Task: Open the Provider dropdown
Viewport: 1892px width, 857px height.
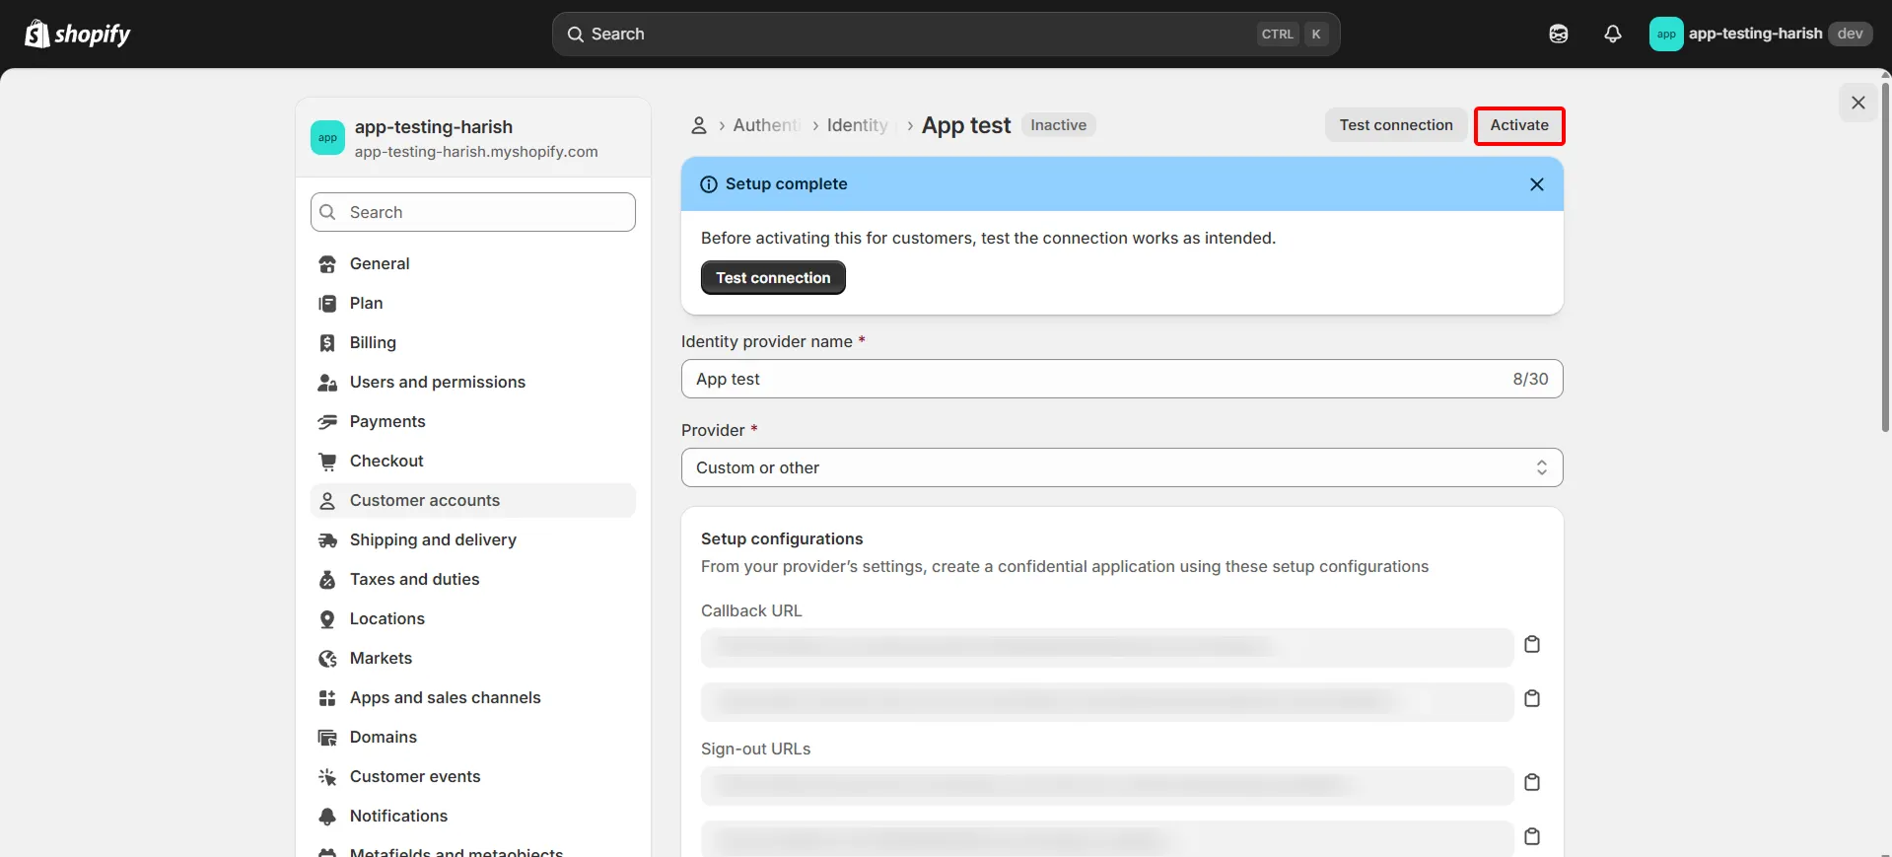Action: click(1122, 467)
